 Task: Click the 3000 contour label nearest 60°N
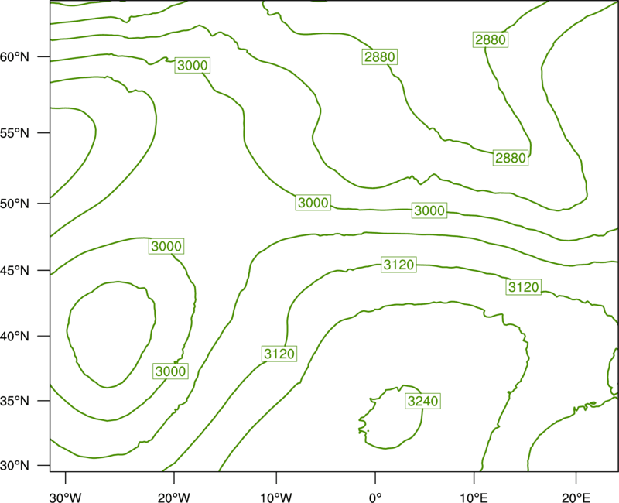(192, 65)
